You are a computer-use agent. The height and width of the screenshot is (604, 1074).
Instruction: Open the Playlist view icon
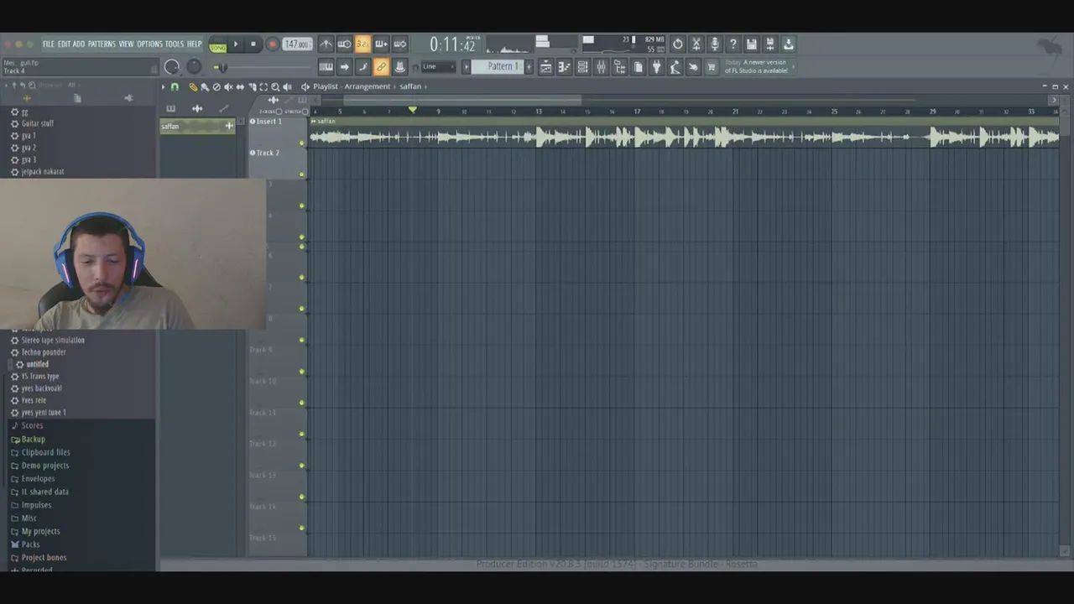(x=545, y=67)
